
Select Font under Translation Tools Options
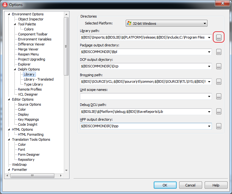21,149
